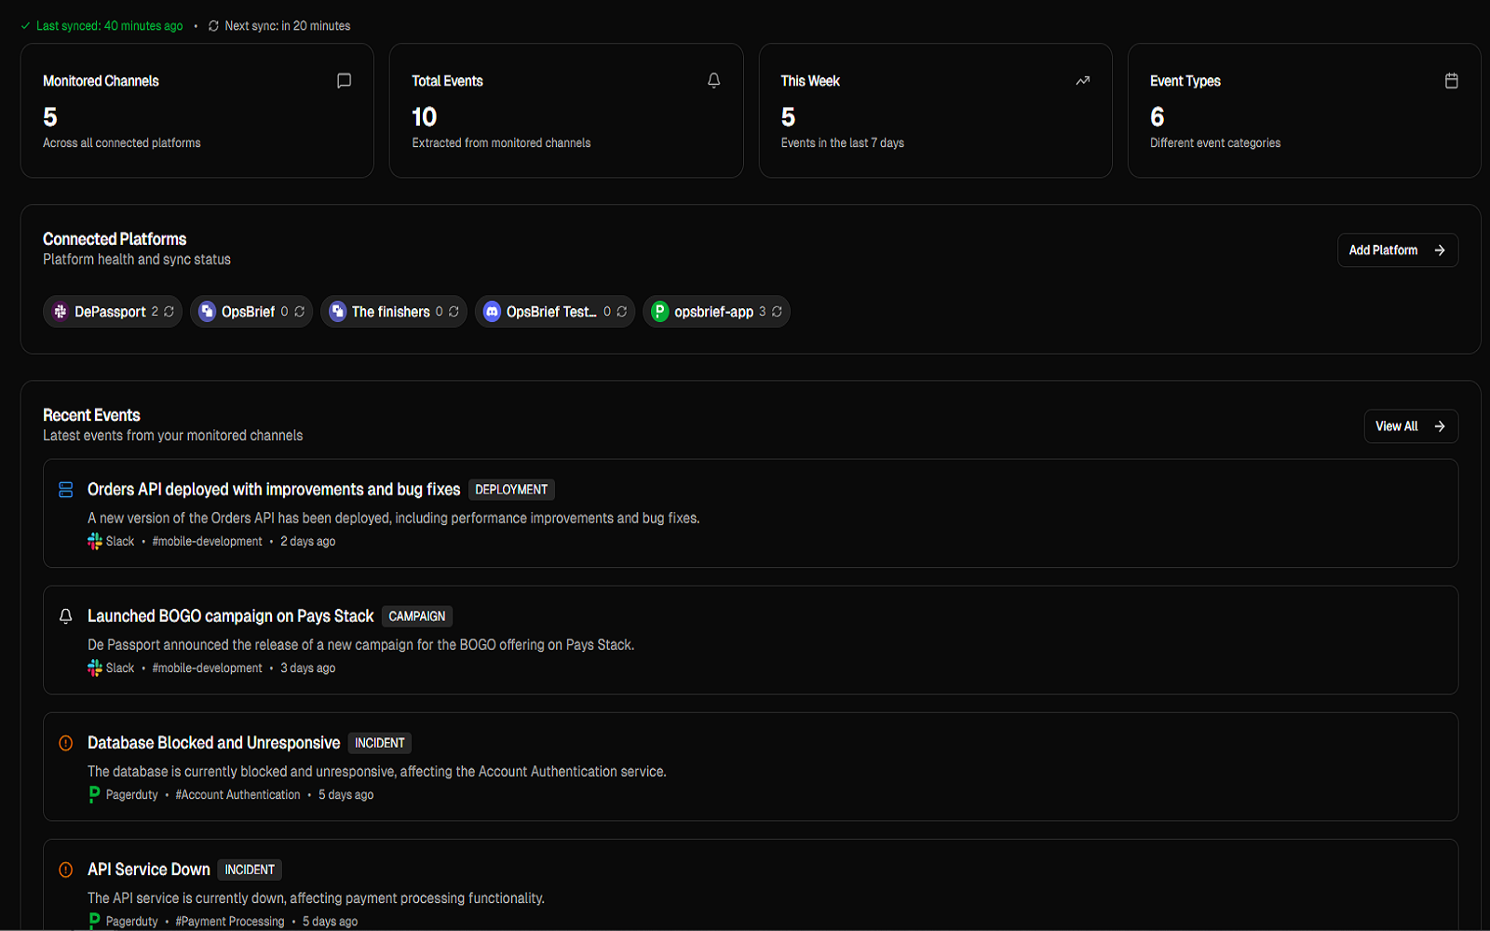
Task: Select The finishers platform chip
Action: (394, 312)
